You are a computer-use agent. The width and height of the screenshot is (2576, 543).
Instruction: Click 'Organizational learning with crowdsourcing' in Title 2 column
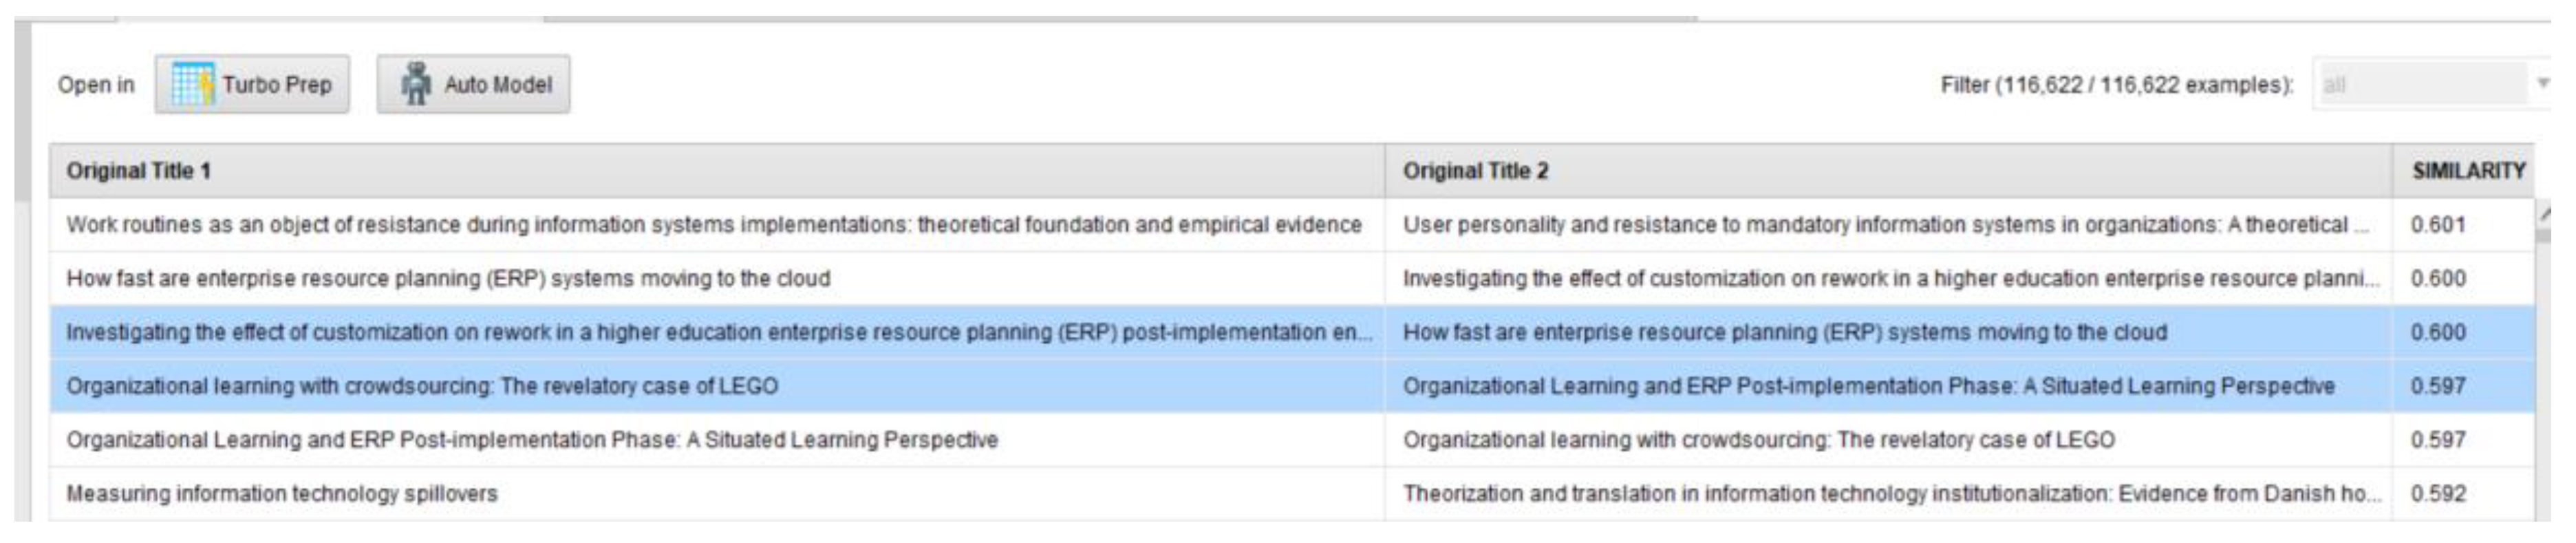[x=1758, y=441]
